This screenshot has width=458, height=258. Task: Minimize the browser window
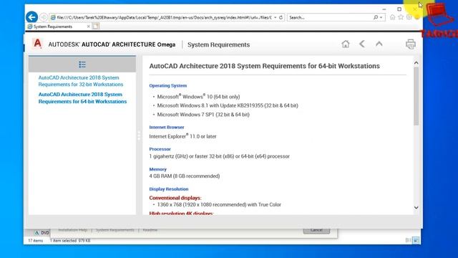click(x=384, y=9)
